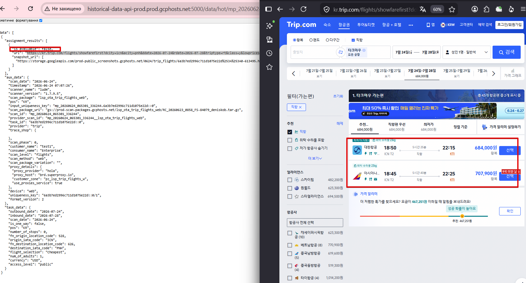Viewport: 526px width, 283px height.
Task: Check the 위탁 수하물 포함 filter
Action: click(290, 140)
